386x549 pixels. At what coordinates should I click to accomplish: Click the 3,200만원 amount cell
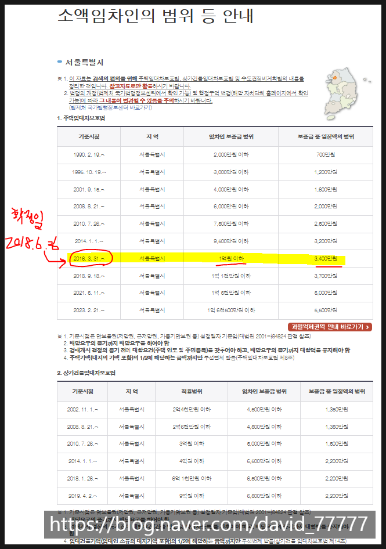pyautogui.click(x=326, y=241)
